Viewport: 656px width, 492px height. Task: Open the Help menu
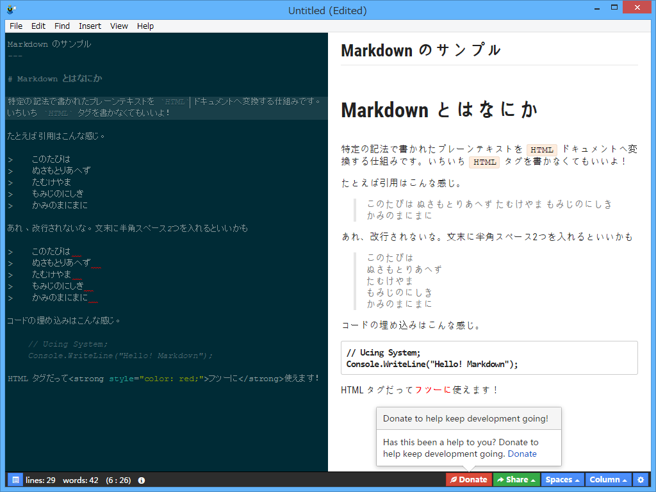click(145, 26)
